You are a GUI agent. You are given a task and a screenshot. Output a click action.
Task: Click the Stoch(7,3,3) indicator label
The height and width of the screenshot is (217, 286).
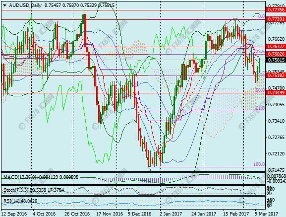(x=16, y=190)
